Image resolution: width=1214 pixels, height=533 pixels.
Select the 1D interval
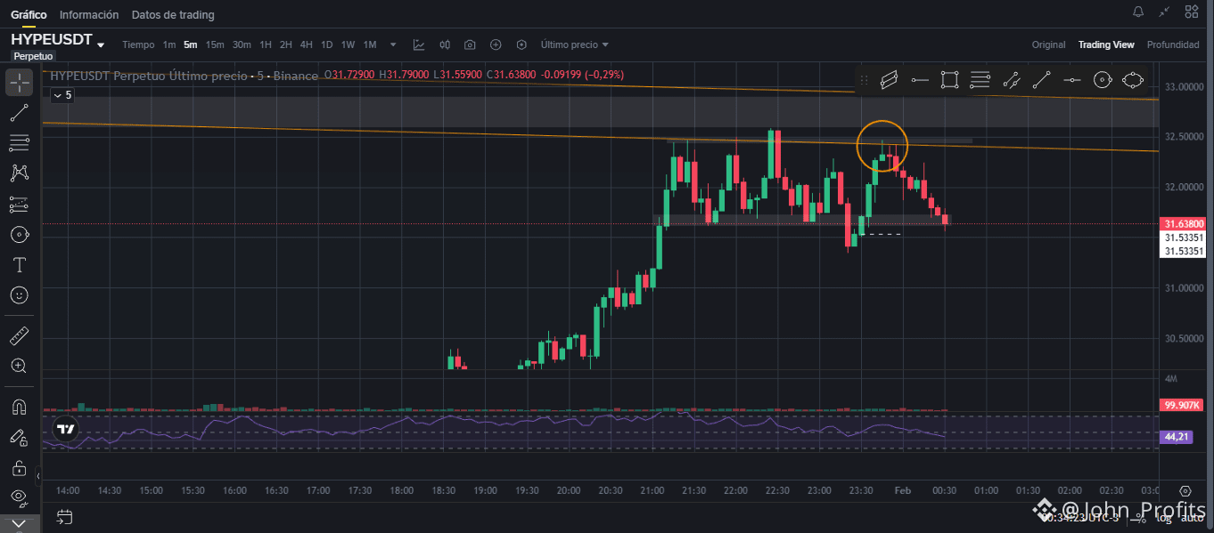click(x=327, y=44)
